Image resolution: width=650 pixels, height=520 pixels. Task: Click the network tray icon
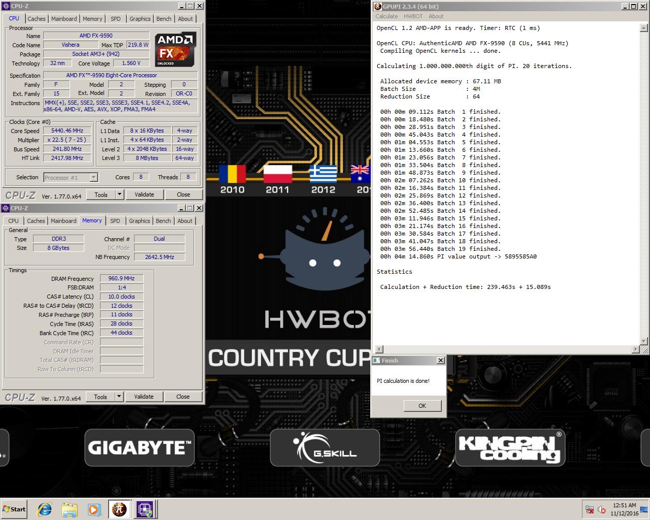(x=590, y=510)
